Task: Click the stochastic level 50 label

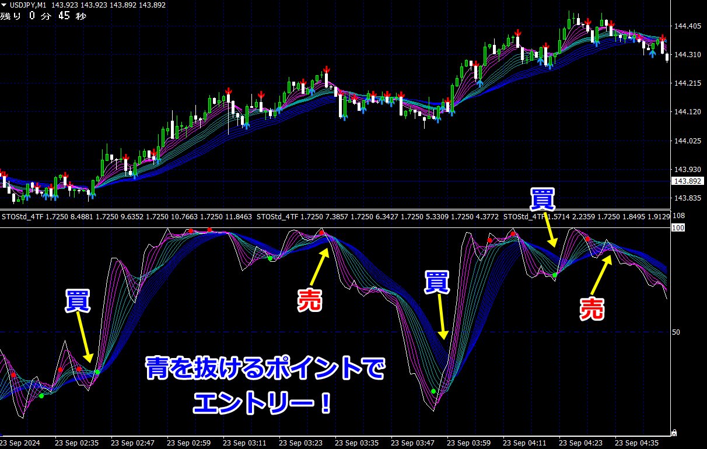Action: tap(675, 332)
